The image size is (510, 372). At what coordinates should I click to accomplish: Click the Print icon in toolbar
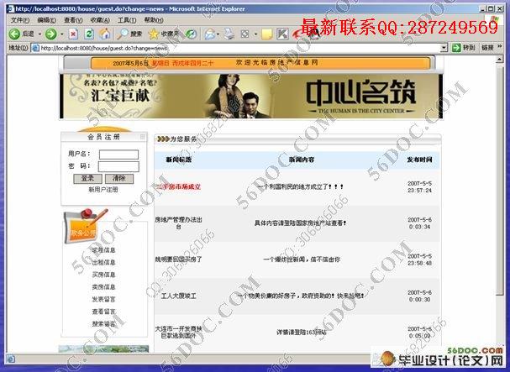229,34
